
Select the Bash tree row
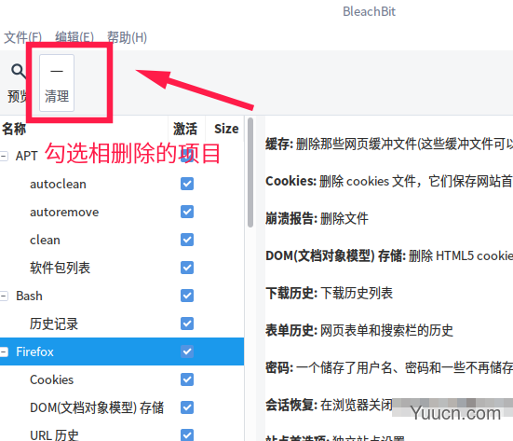(x=122, y=296)
